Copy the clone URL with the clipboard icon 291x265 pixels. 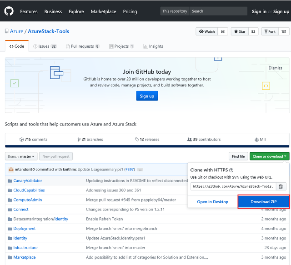click(x=281, y=186)
